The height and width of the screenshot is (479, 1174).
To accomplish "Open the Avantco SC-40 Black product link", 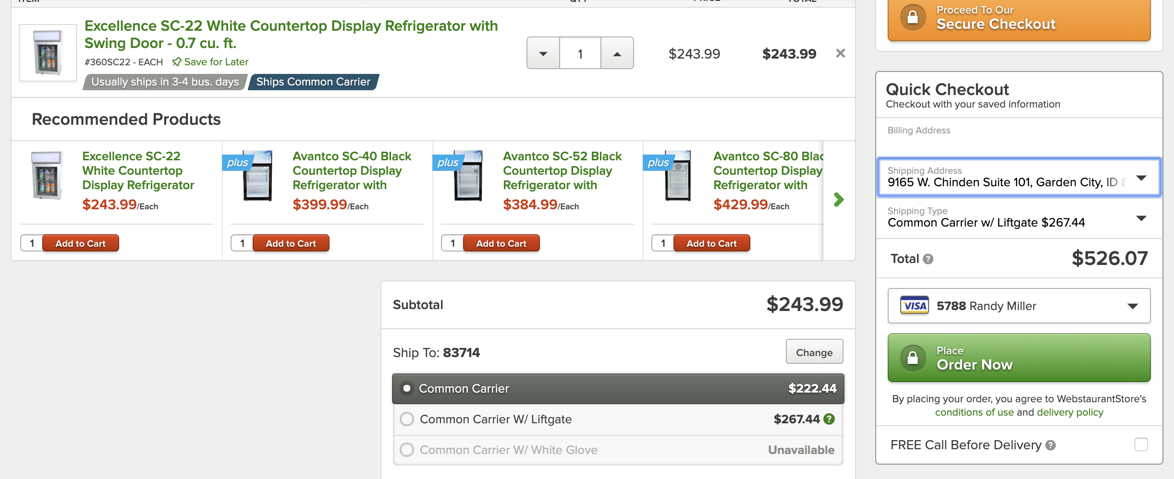I will coord(352,170).
